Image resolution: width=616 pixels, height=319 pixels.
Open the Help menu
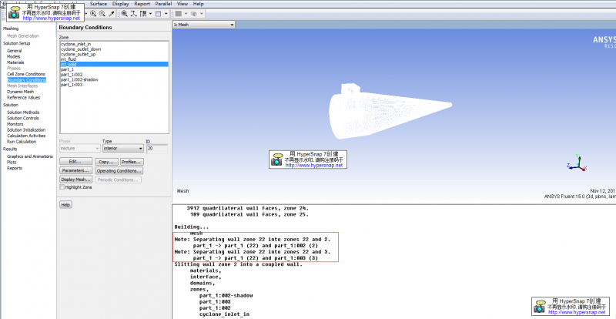[199, 4]
